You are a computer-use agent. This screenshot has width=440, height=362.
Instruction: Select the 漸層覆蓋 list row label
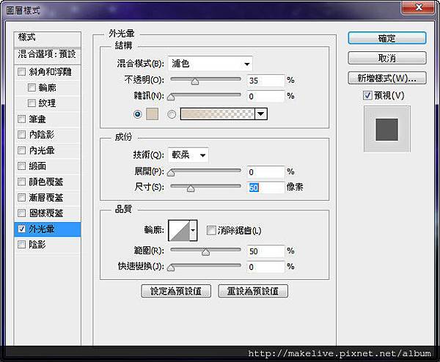click(46, 198)
